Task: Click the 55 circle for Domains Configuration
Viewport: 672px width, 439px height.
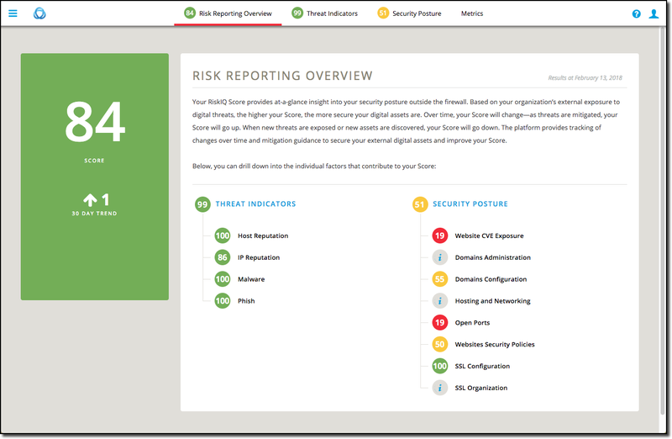Action: click(x=439, y=279)
